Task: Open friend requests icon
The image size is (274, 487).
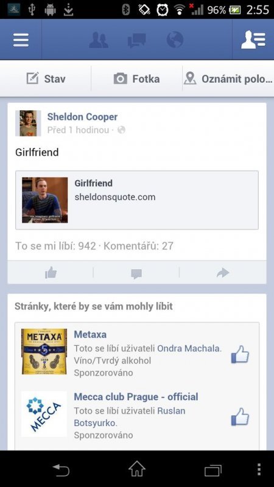Action: tap(99, 40)
